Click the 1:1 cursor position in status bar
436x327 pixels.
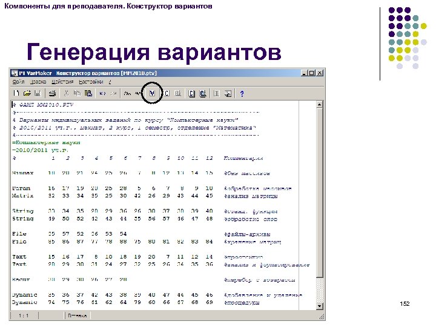[x=24, y=315]
